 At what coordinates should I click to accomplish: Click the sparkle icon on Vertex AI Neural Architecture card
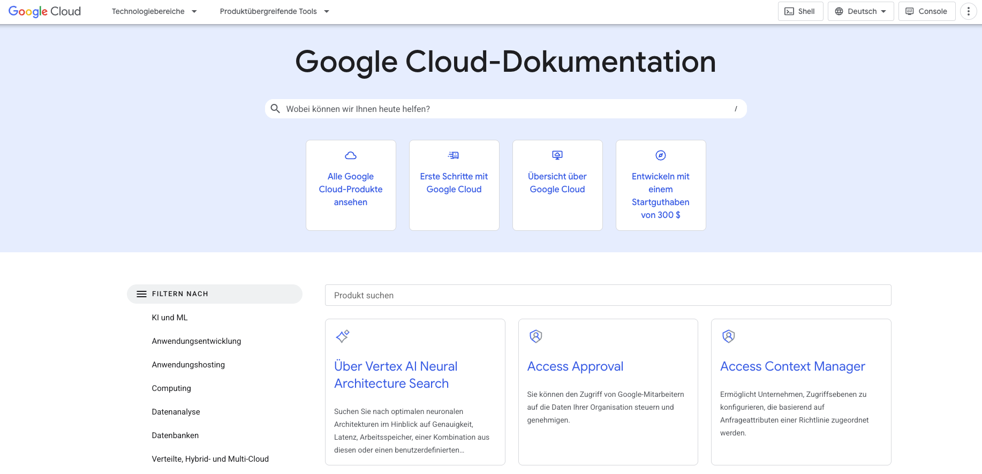point(343,336)
